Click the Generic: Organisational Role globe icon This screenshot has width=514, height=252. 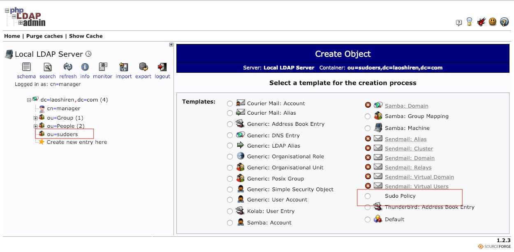241,156
